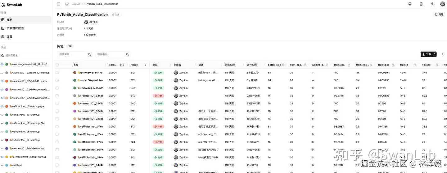
Task: Toggle visibility of moreaug-resnext101_32x8d experiment
Action: (x=2, y=64)
